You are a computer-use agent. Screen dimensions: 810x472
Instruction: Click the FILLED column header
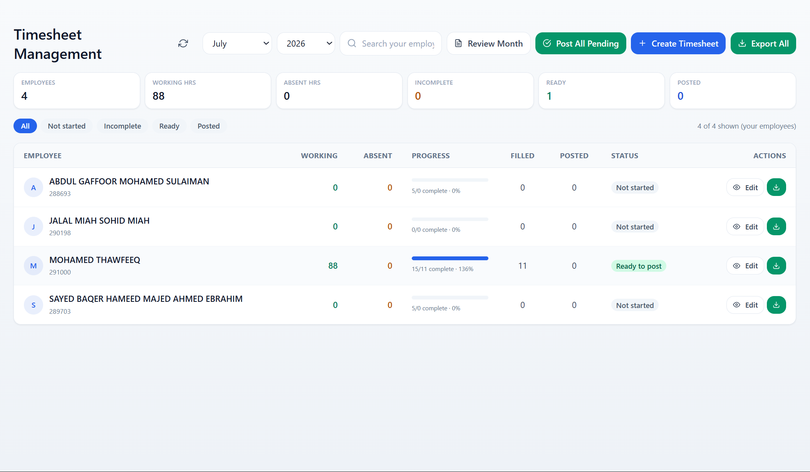coord(523,156)
